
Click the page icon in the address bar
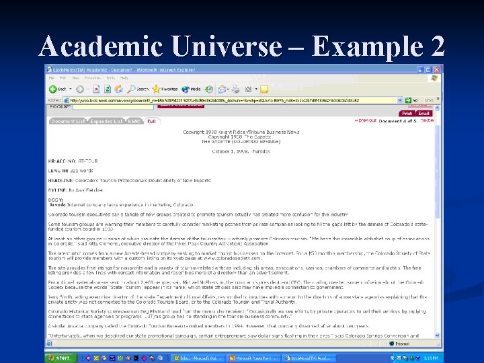click(x=66, y=100)
